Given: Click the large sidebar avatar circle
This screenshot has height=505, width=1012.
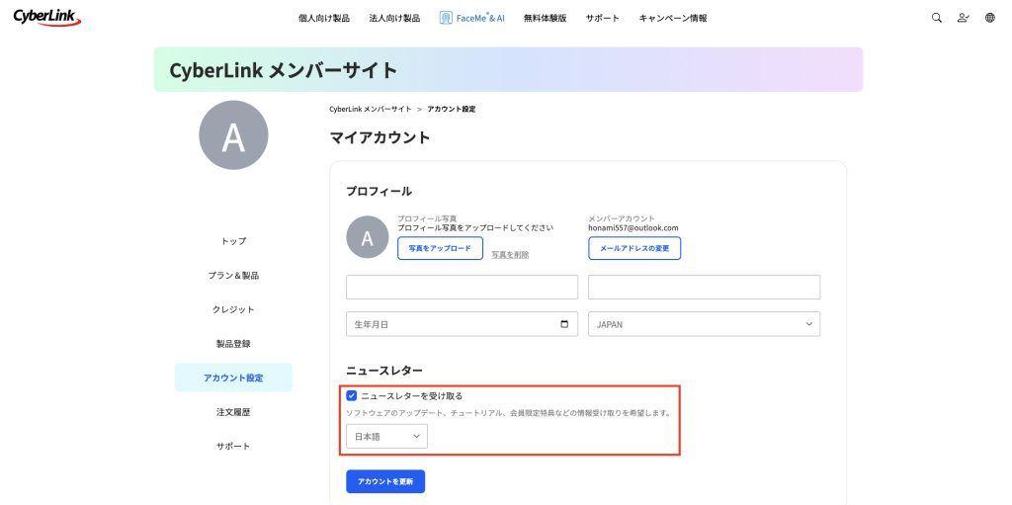Looking at the screenshot, I should point(233,135).
